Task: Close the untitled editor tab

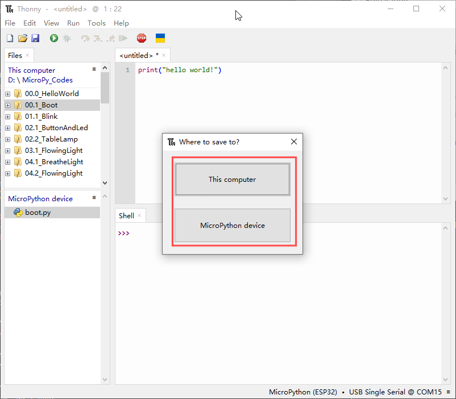Action: coord(164,55)
